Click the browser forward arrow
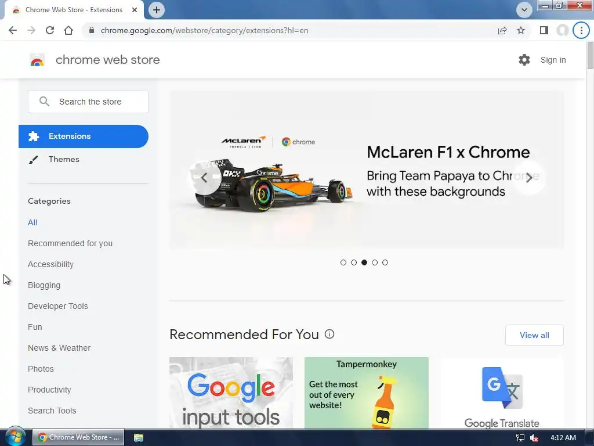 pos(31,30)
